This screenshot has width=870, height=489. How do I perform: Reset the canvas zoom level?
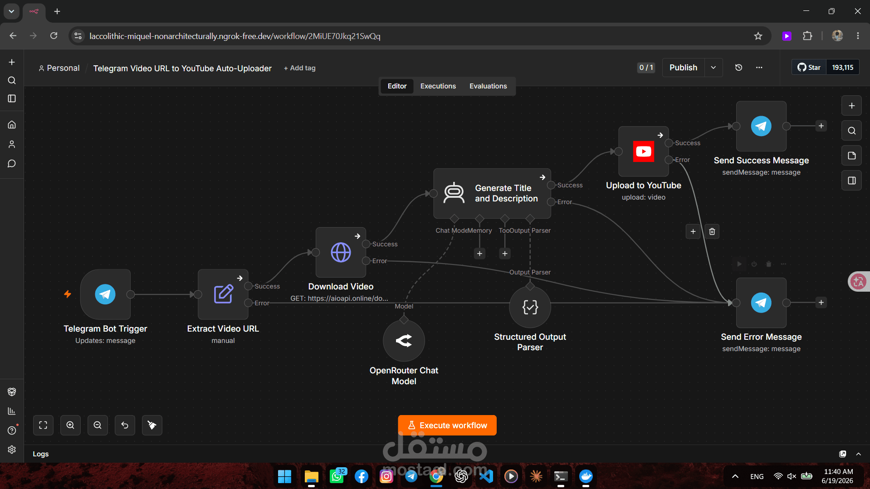[x=125, y=425]
